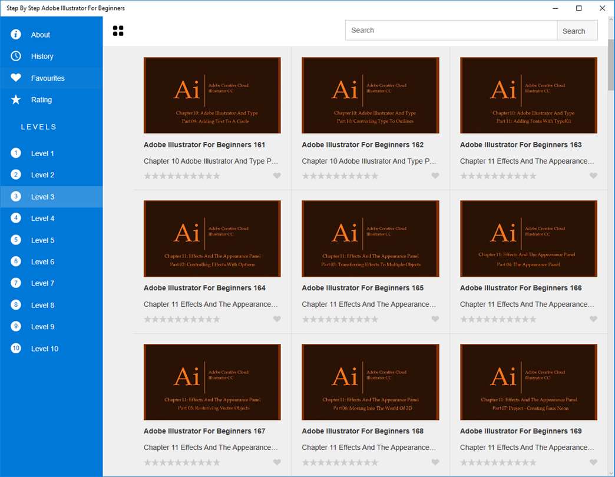Click the Level 5 text label
Screen dimensions: 615x477
tap(43, 240)
